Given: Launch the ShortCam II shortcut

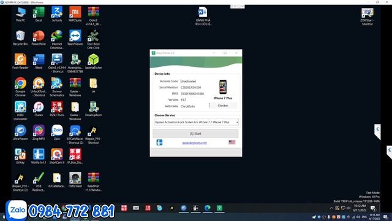Looking at the screenshot, I should [x=57, y=156].
